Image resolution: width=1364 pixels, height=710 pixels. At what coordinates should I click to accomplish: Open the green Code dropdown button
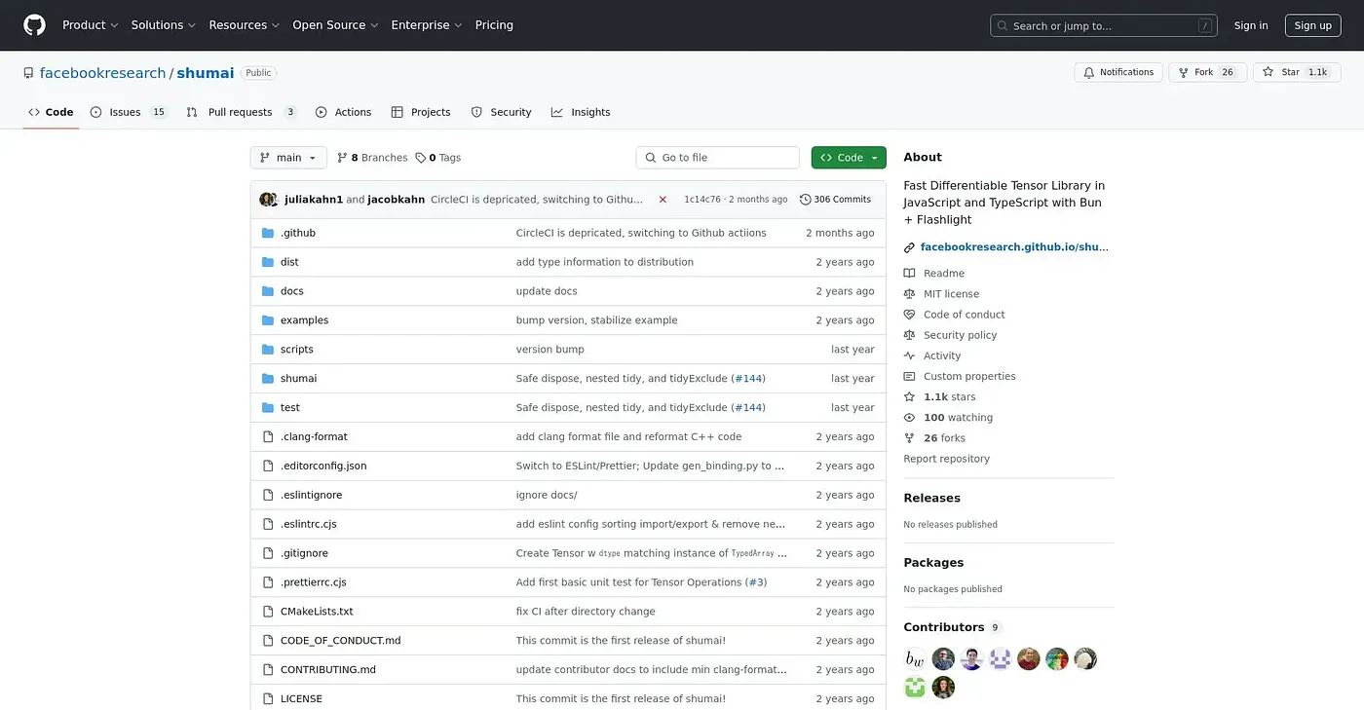click(x=849, y=158)
